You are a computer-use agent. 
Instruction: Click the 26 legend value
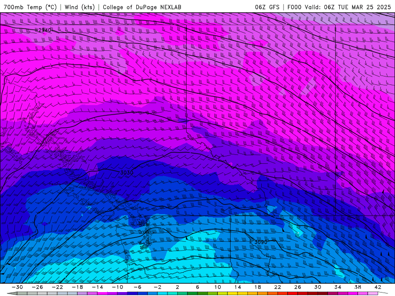(x=298, y=287)
